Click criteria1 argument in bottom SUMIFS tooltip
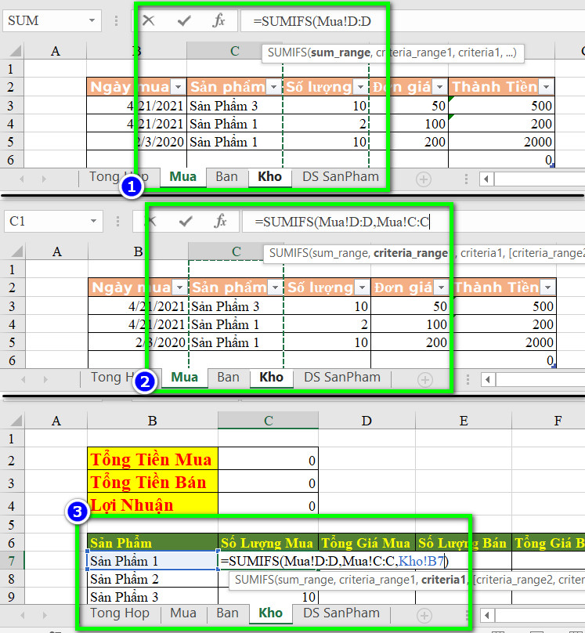 443,580
